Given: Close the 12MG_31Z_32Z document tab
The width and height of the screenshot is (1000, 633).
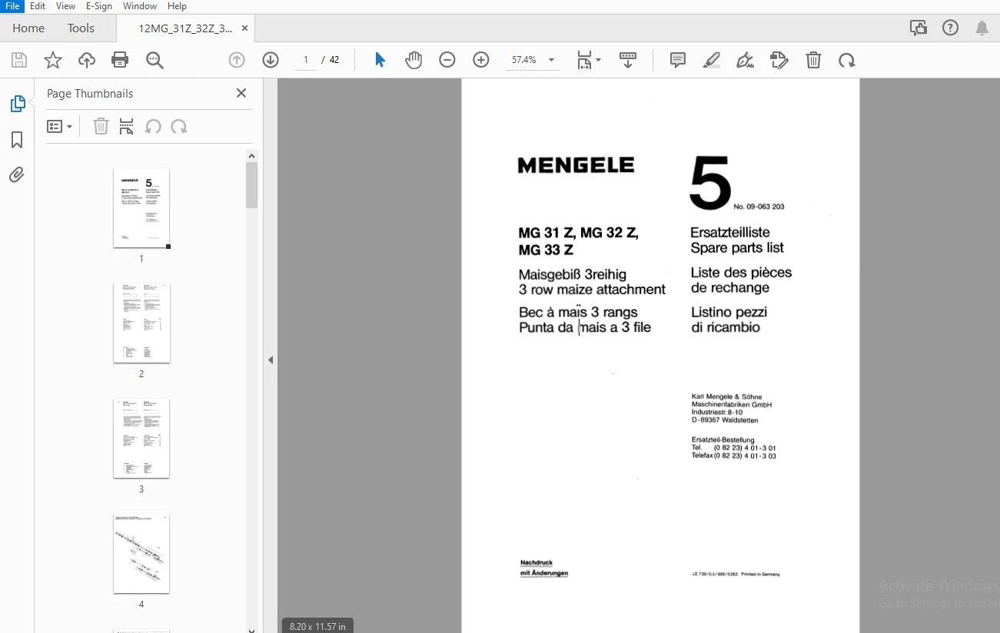Looking at the screenshot, I should pyautogui.click(x=245, y=28).
